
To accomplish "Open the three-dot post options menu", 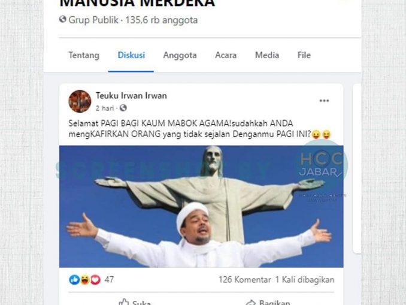I will tap(324, 101).
